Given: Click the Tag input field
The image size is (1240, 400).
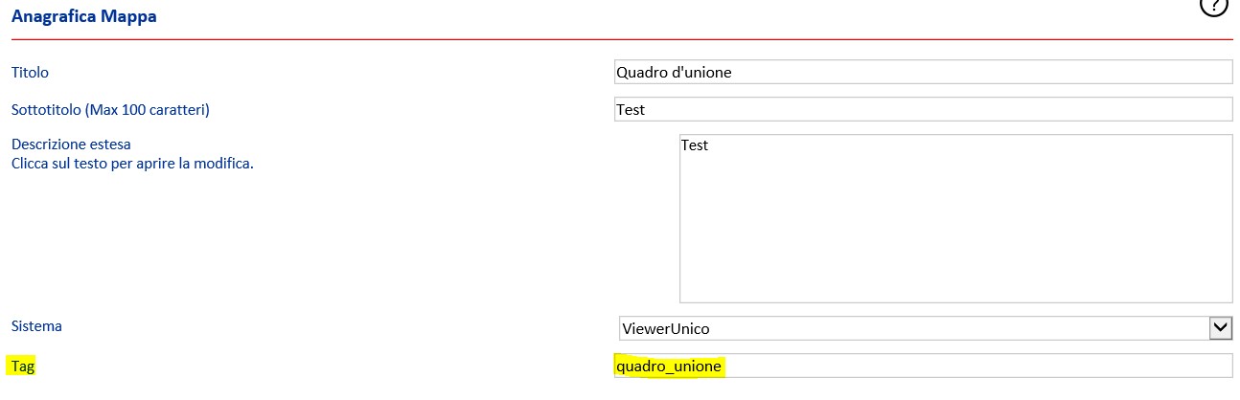Looking at the screenshot, I should click(923, 366).
